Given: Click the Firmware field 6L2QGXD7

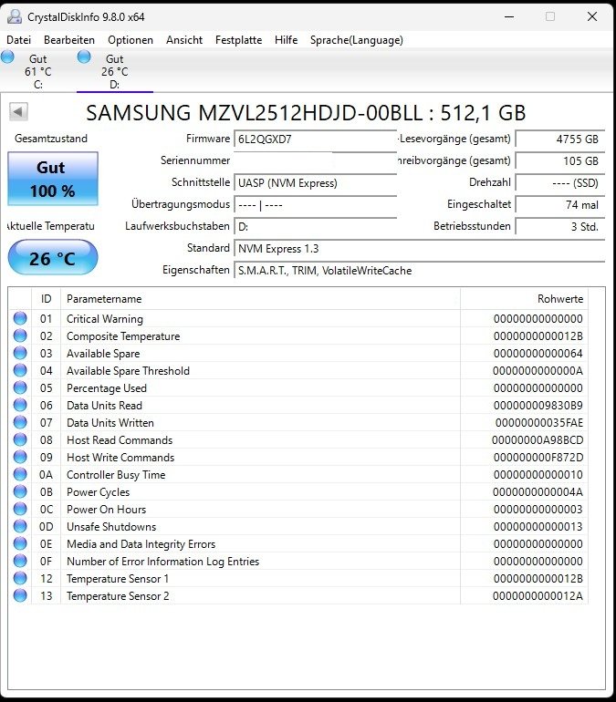Looking at the screenshot, I should 316,139.
